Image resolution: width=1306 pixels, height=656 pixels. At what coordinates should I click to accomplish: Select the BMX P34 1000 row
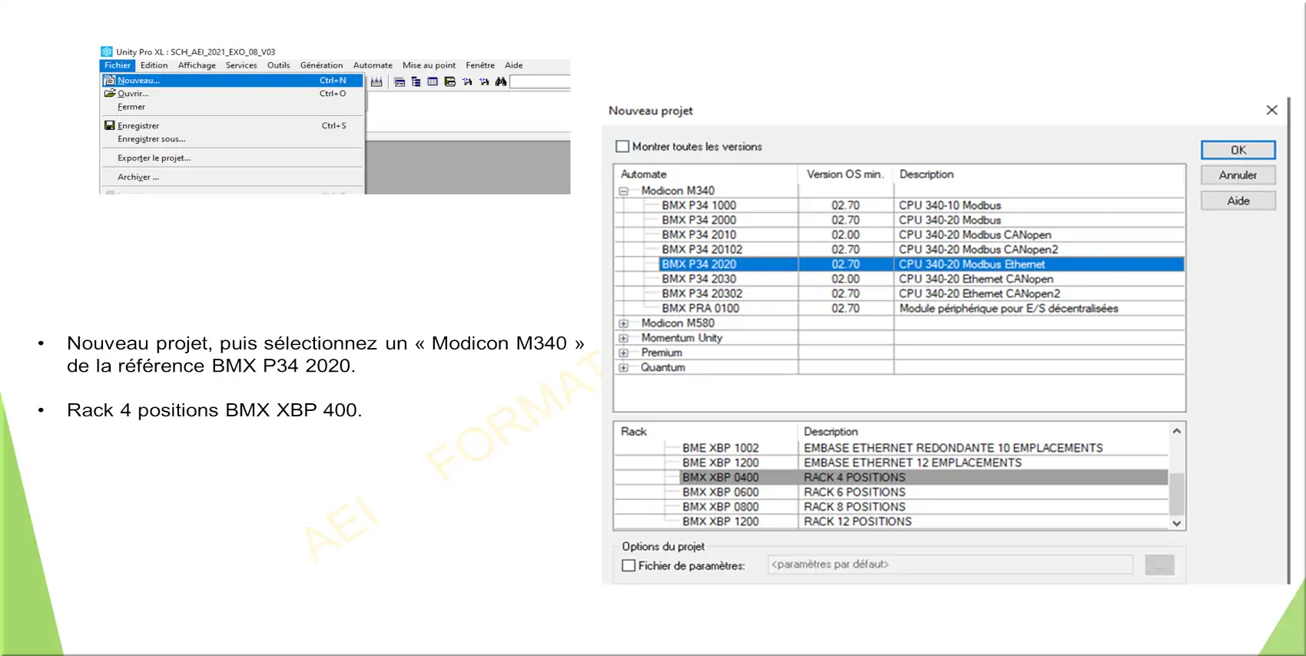pyautogui.click(x=899, y=205)
